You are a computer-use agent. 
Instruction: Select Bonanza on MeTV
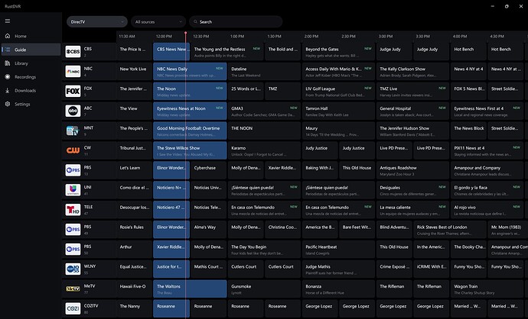pos(338,288)
